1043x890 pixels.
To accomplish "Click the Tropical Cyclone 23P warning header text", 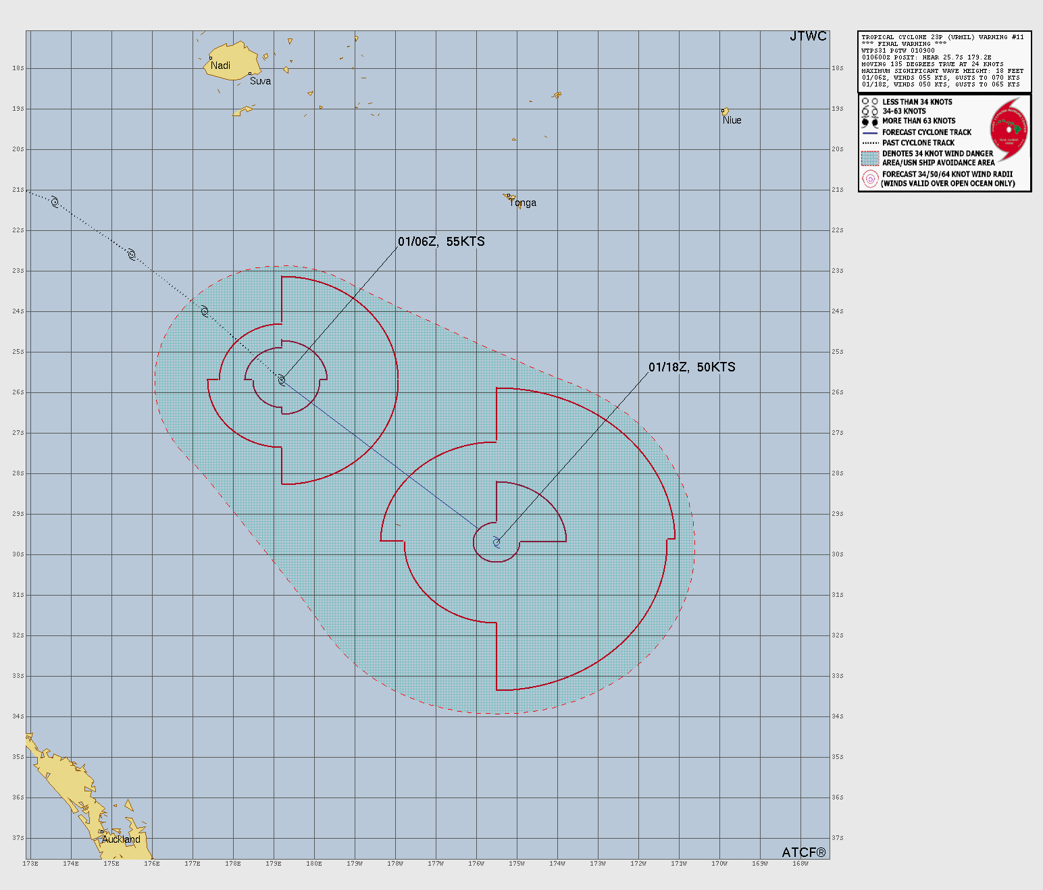I will pos(942,37).
